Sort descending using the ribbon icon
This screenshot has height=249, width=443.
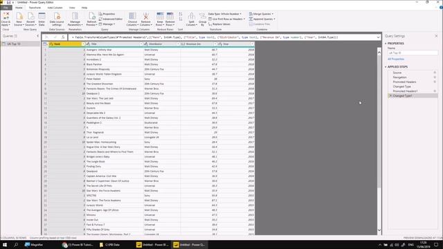pyautogui.click(x=181, y=19)
